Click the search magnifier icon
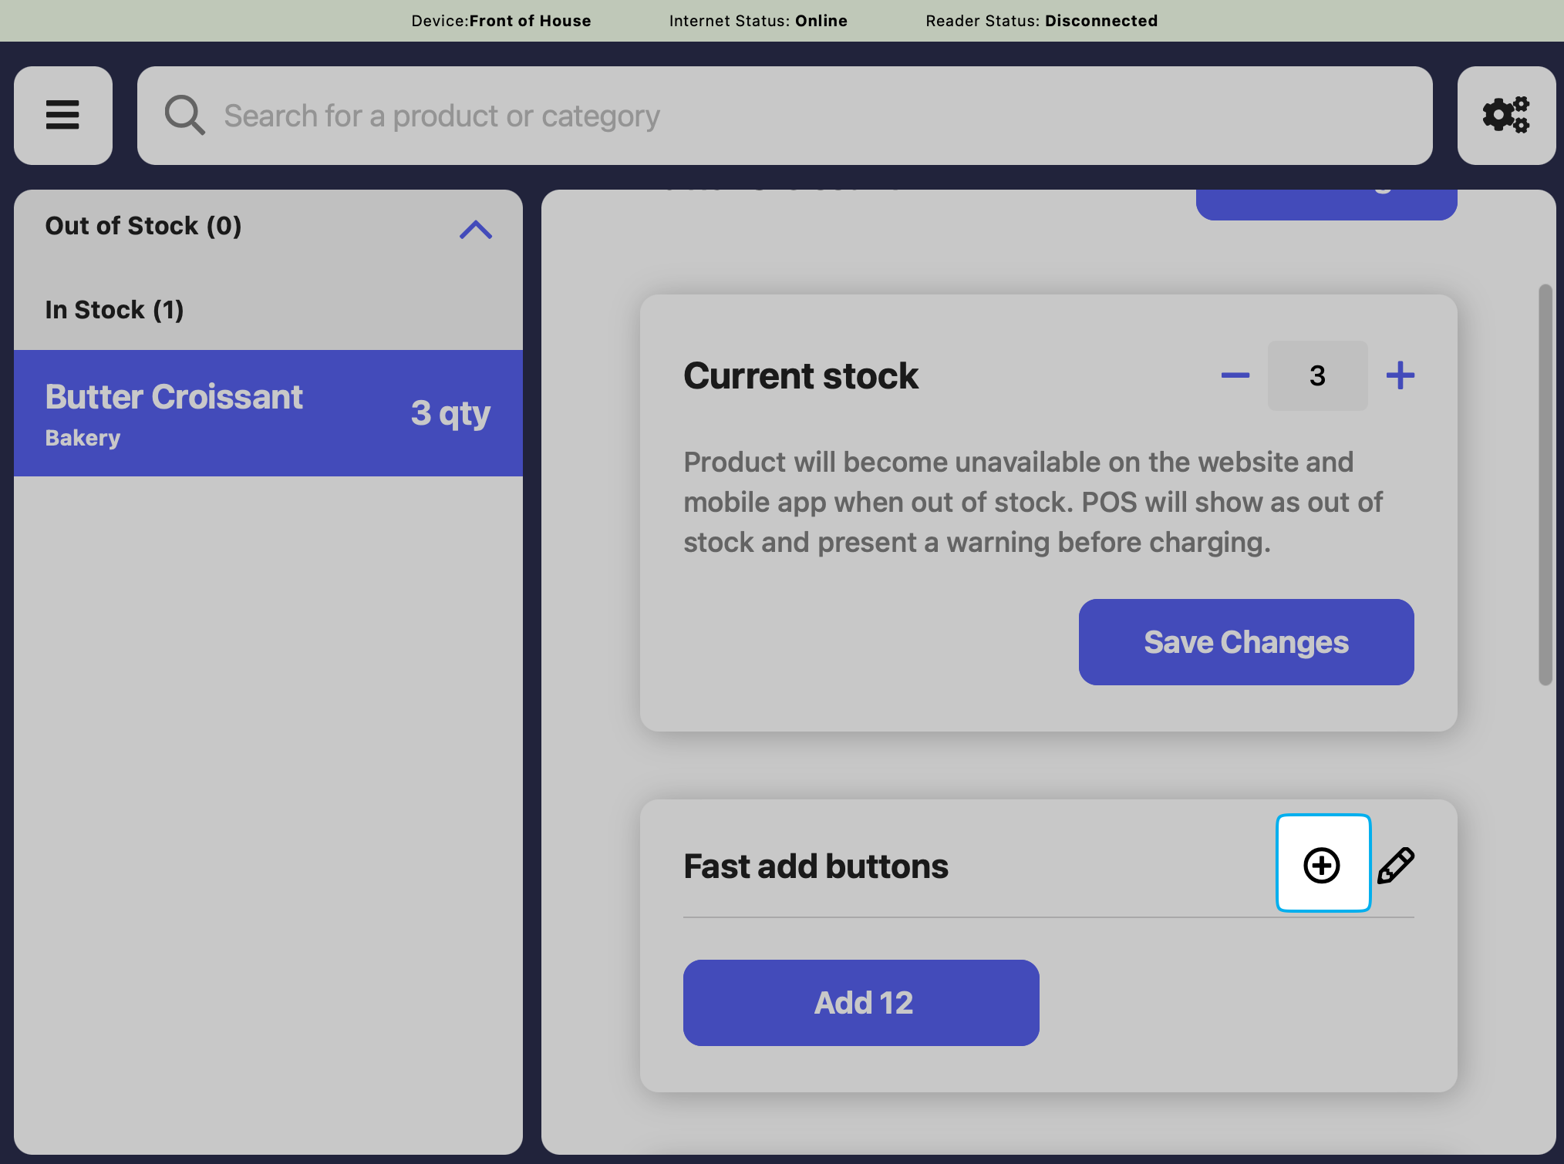Viewport: 1564px width, 1164px height. [184, 116]
